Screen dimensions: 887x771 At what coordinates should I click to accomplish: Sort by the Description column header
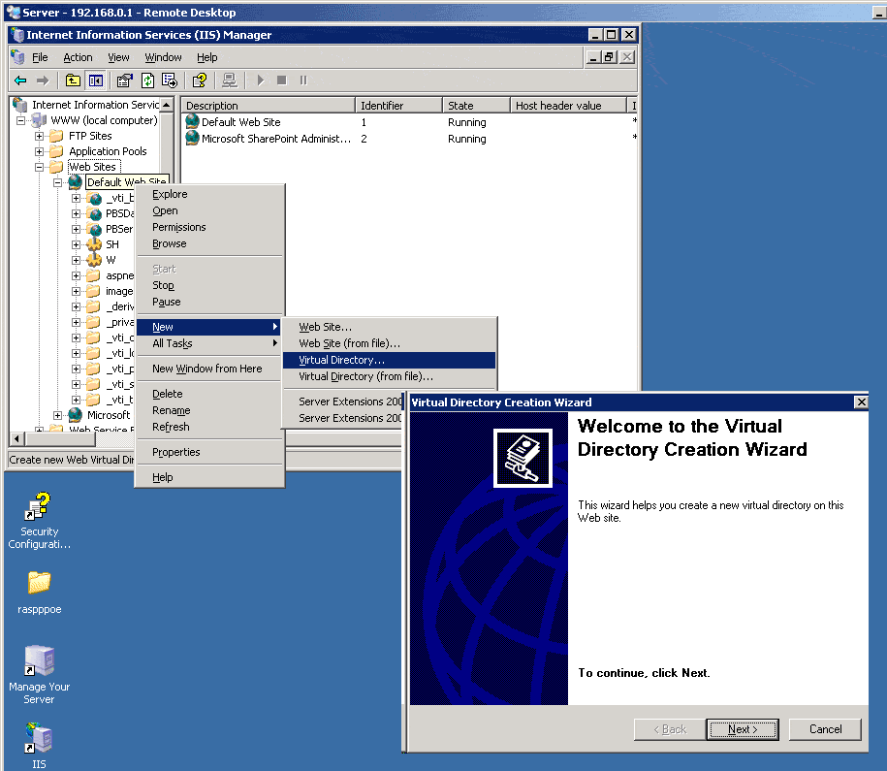coord(268,106)
